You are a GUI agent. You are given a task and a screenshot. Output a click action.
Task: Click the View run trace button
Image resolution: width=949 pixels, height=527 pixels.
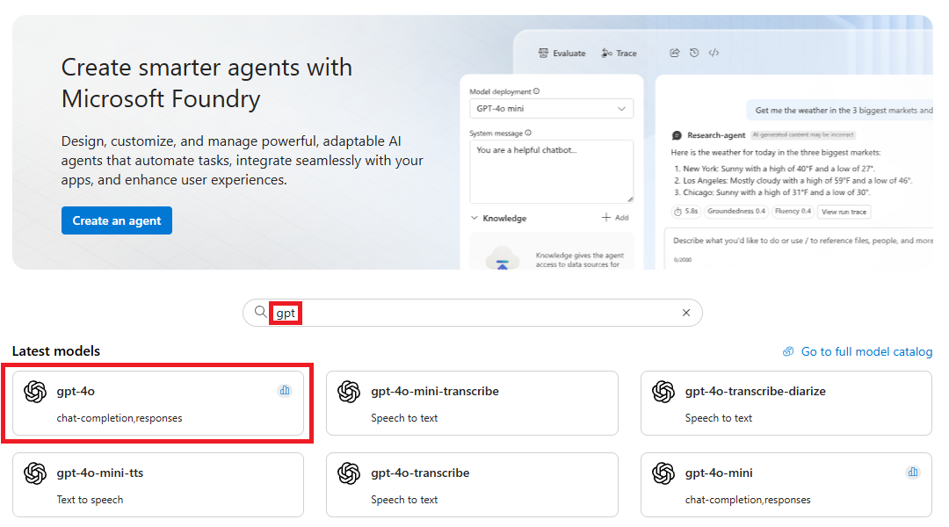844,212
